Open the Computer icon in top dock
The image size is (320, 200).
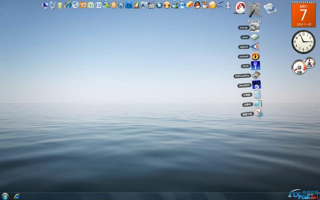(x=45, y=5)
